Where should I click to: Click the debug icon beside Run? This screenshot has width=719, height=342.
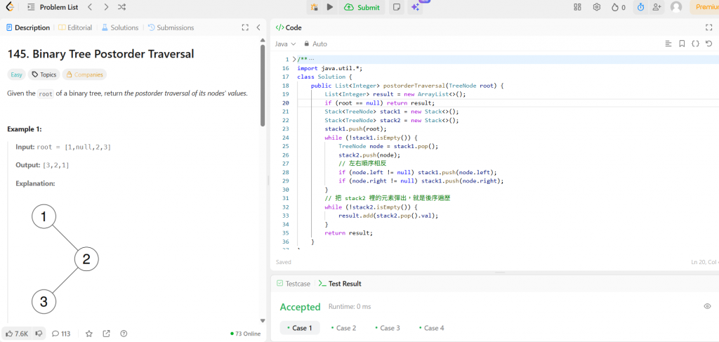[314, 7]
